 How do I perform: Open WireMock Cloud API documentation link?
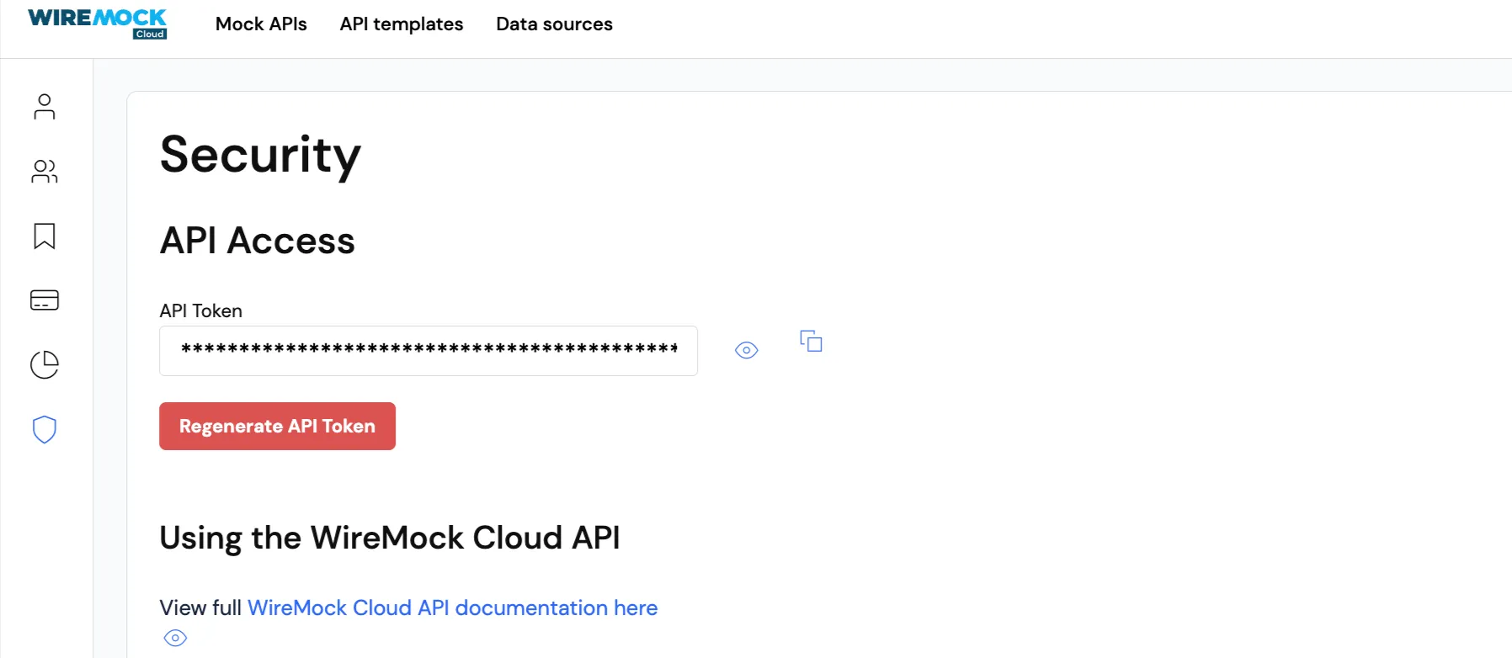click(452, 608)
